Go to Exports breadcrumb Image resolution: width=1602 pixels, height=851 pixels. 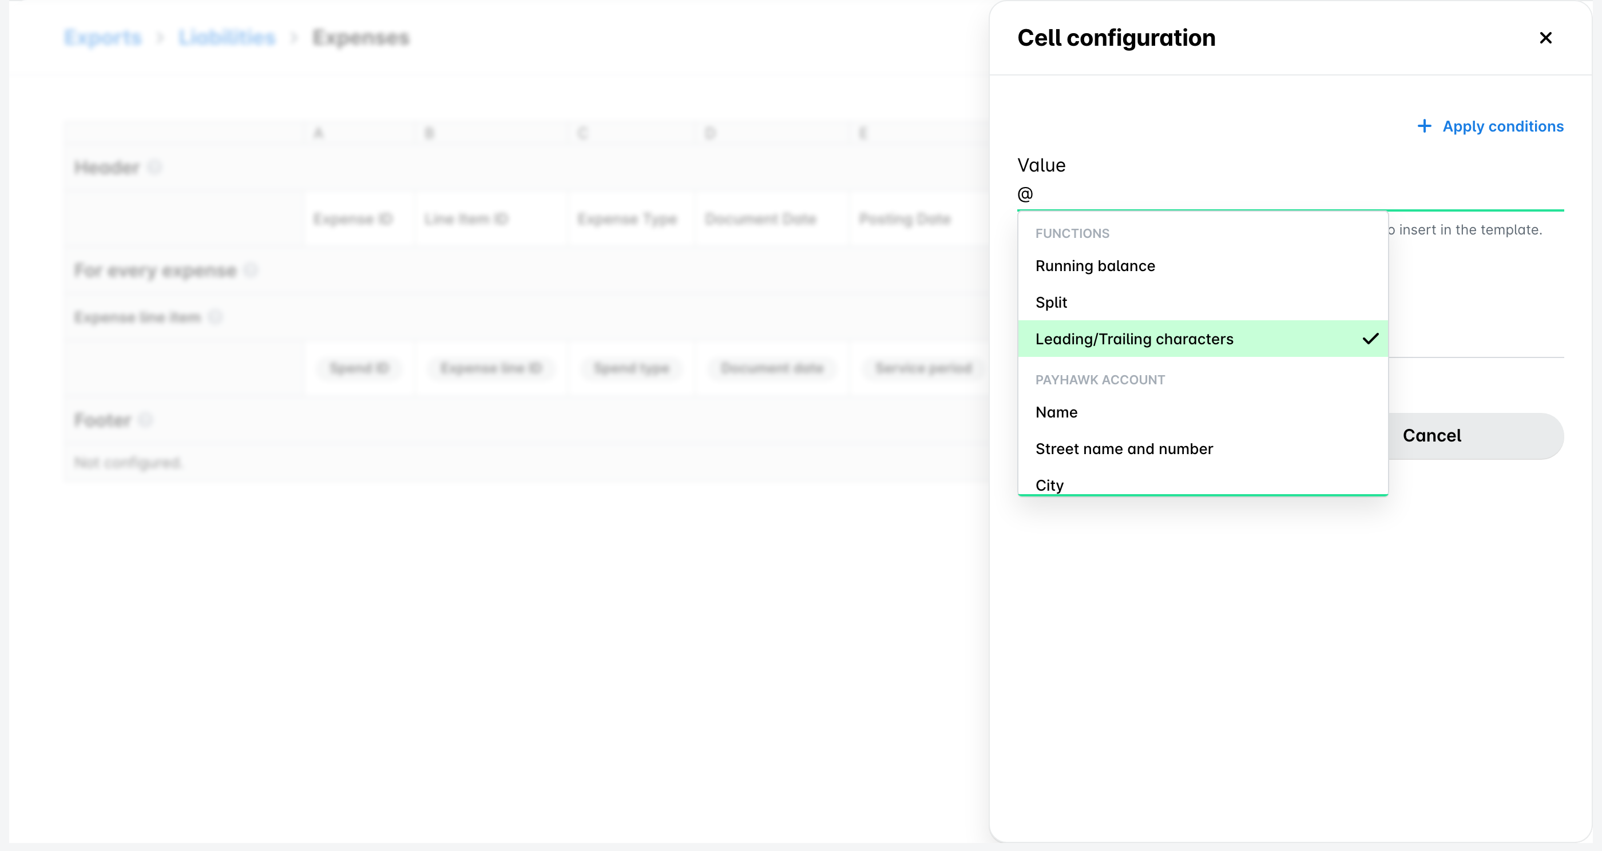click(x=102, y=38)
